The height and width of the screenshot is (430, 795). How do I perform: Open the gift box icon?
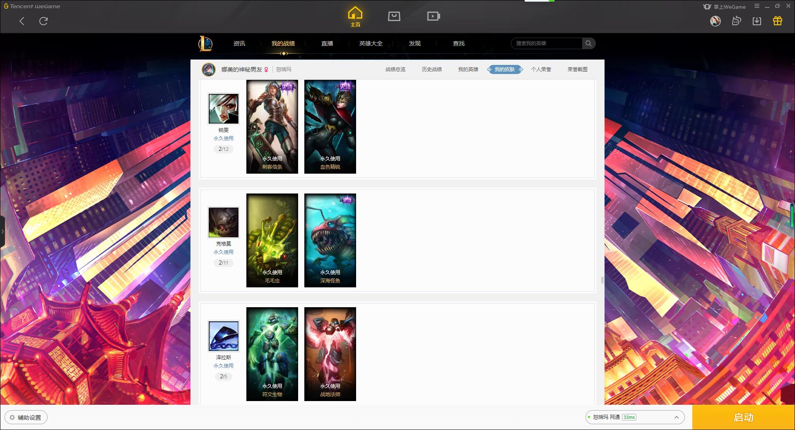click(778, 21)
